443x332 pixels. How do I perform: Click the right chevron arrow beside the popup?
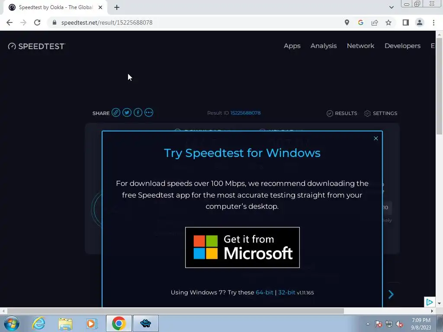[391, 294]
